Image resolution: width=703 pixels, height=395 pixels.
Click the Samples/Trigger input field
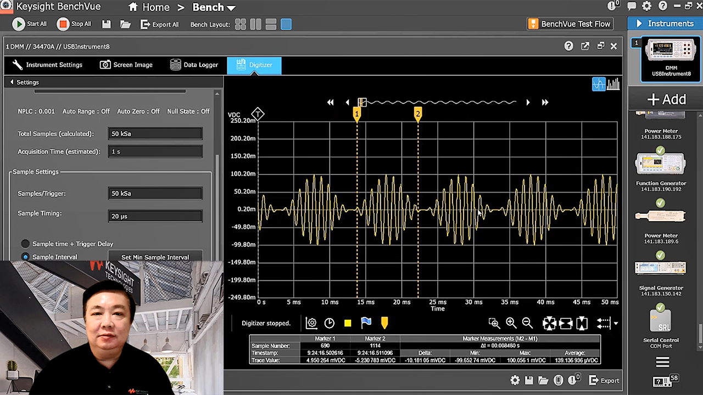pos(155,193)
